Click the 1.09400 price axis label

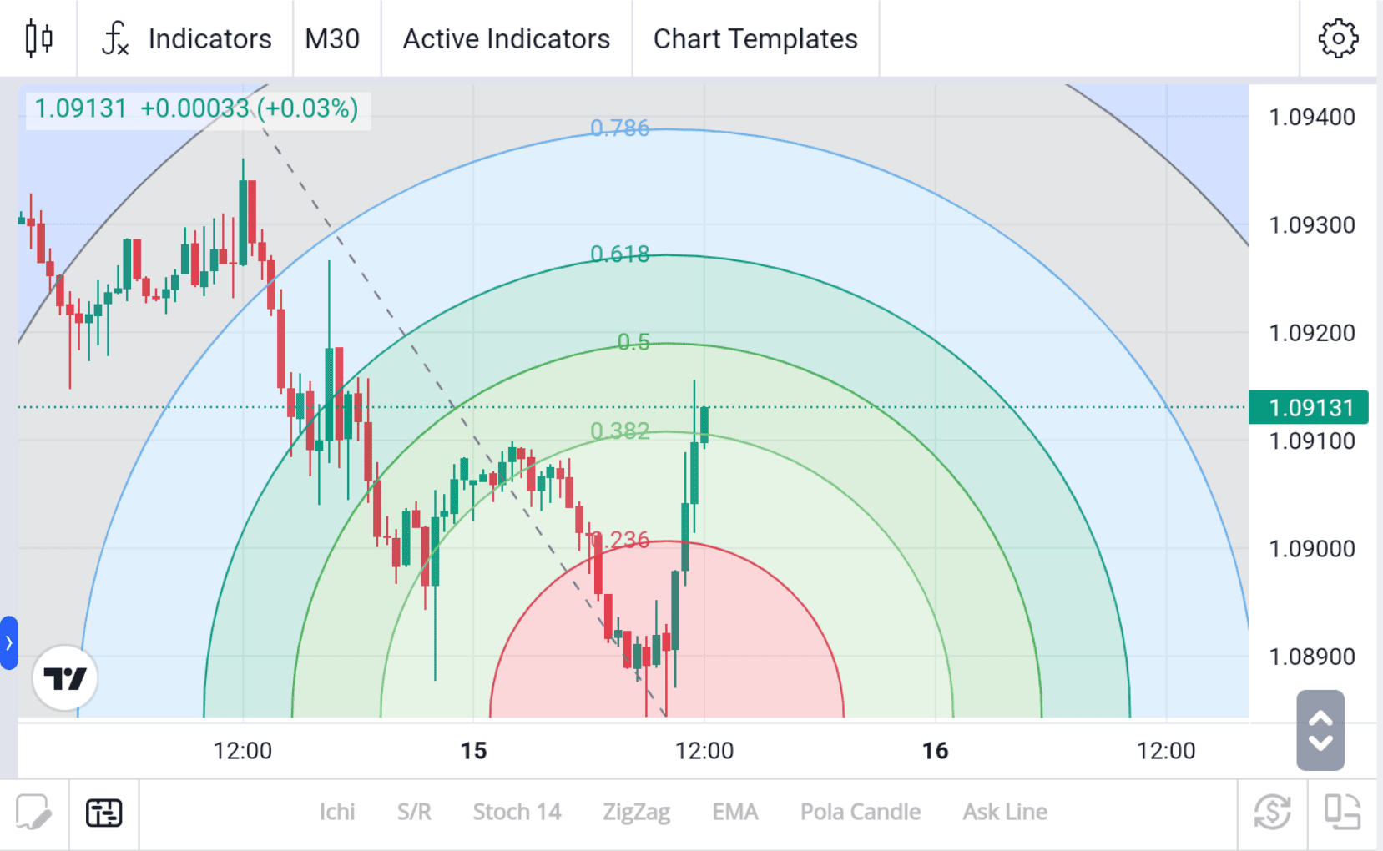click(x=1312, y=118)
